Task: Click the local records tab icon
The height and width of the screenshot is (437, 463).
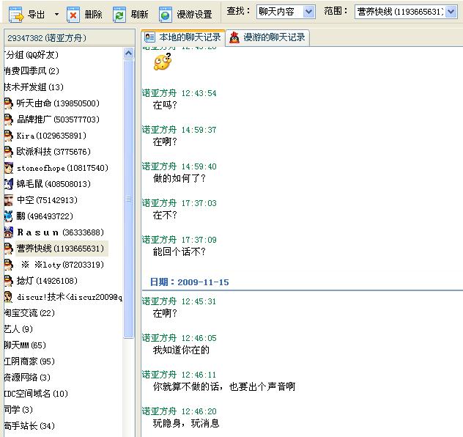Action: [x=149, y=37]
